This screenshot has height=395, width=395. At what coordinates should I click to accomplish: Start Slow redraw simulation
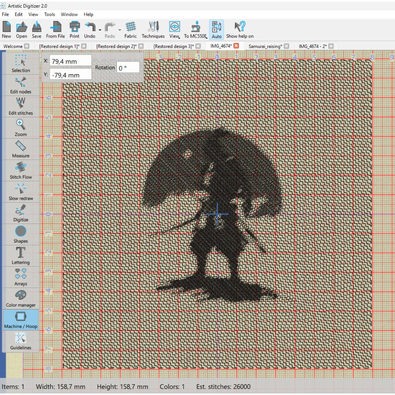click(21, 192)
